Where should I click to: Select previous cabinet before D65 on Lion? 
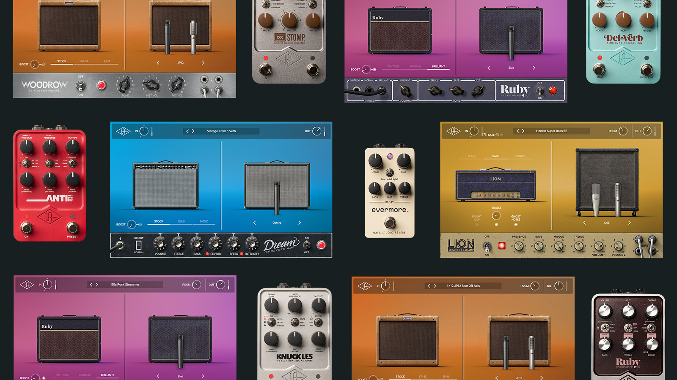click(x=584, y=223)
